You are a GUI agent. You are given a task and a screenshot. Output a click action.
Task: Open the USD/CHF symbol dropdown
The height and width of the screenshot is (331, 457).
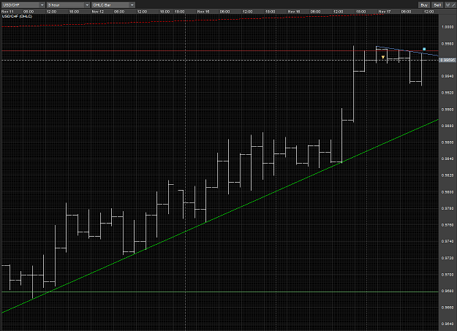coord(23,5)
